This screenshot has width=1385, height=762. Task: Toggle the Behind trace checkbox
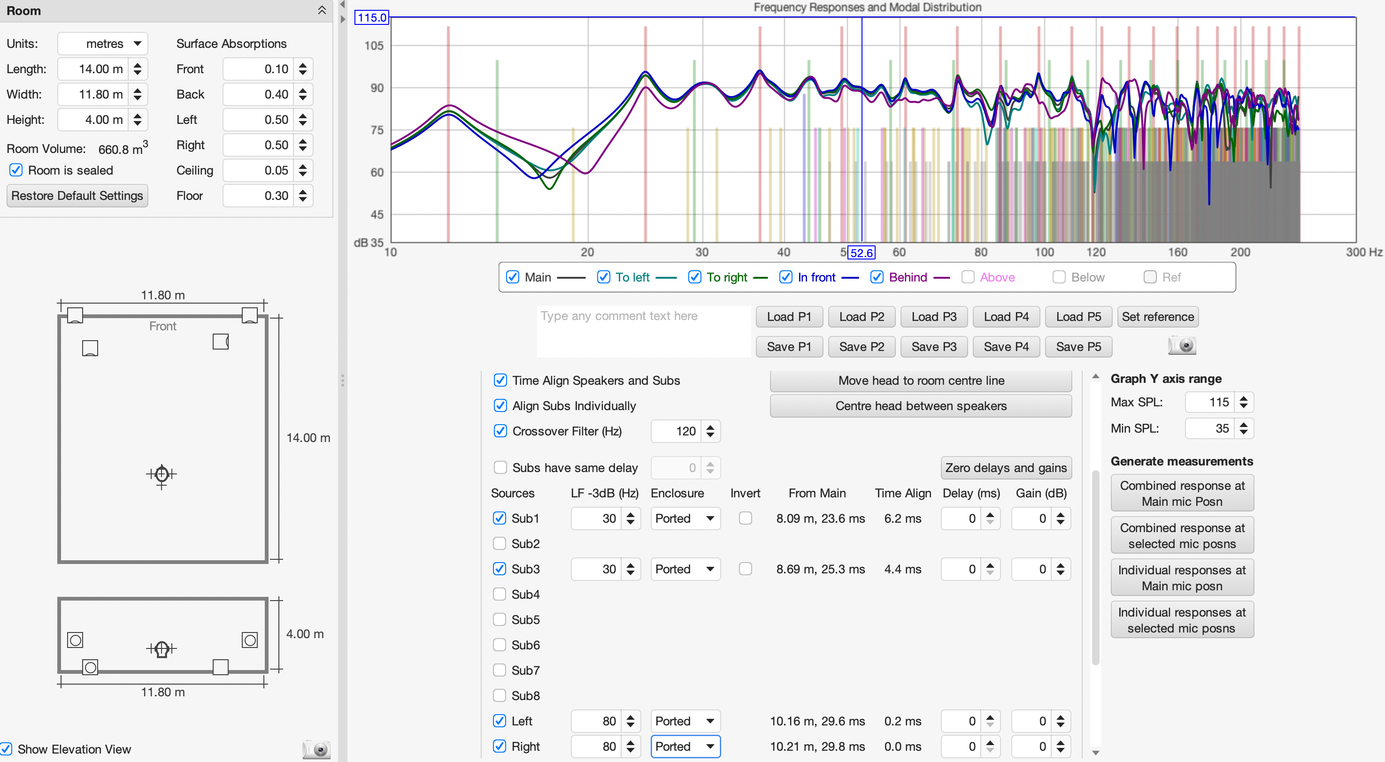click(x=877, y=277)
